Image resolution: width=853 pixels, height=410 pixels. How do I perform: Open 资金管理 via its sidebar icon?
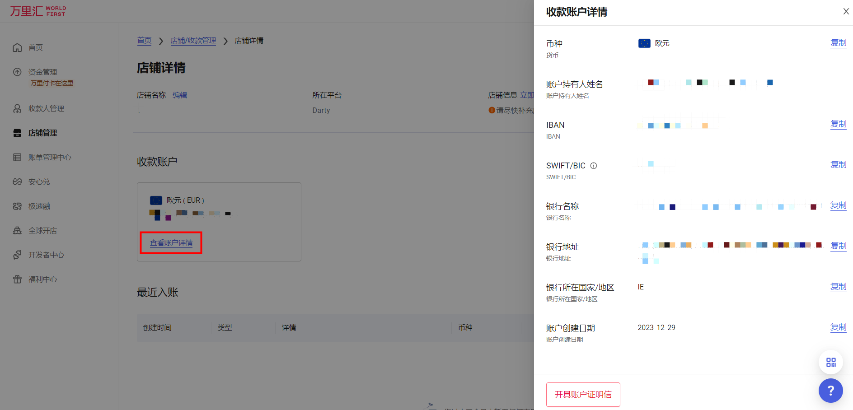click(17, 72)
